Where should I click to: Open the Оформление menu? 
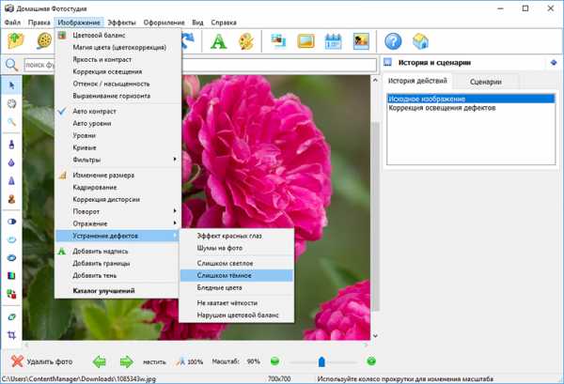[164, 23]
